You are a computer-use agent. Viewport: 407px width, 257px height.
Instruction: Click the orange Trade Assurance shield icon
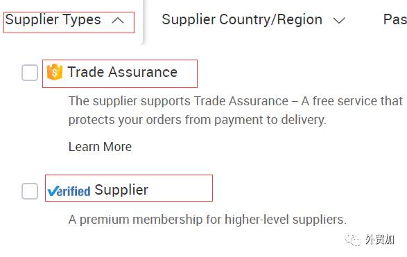point(55,72)
